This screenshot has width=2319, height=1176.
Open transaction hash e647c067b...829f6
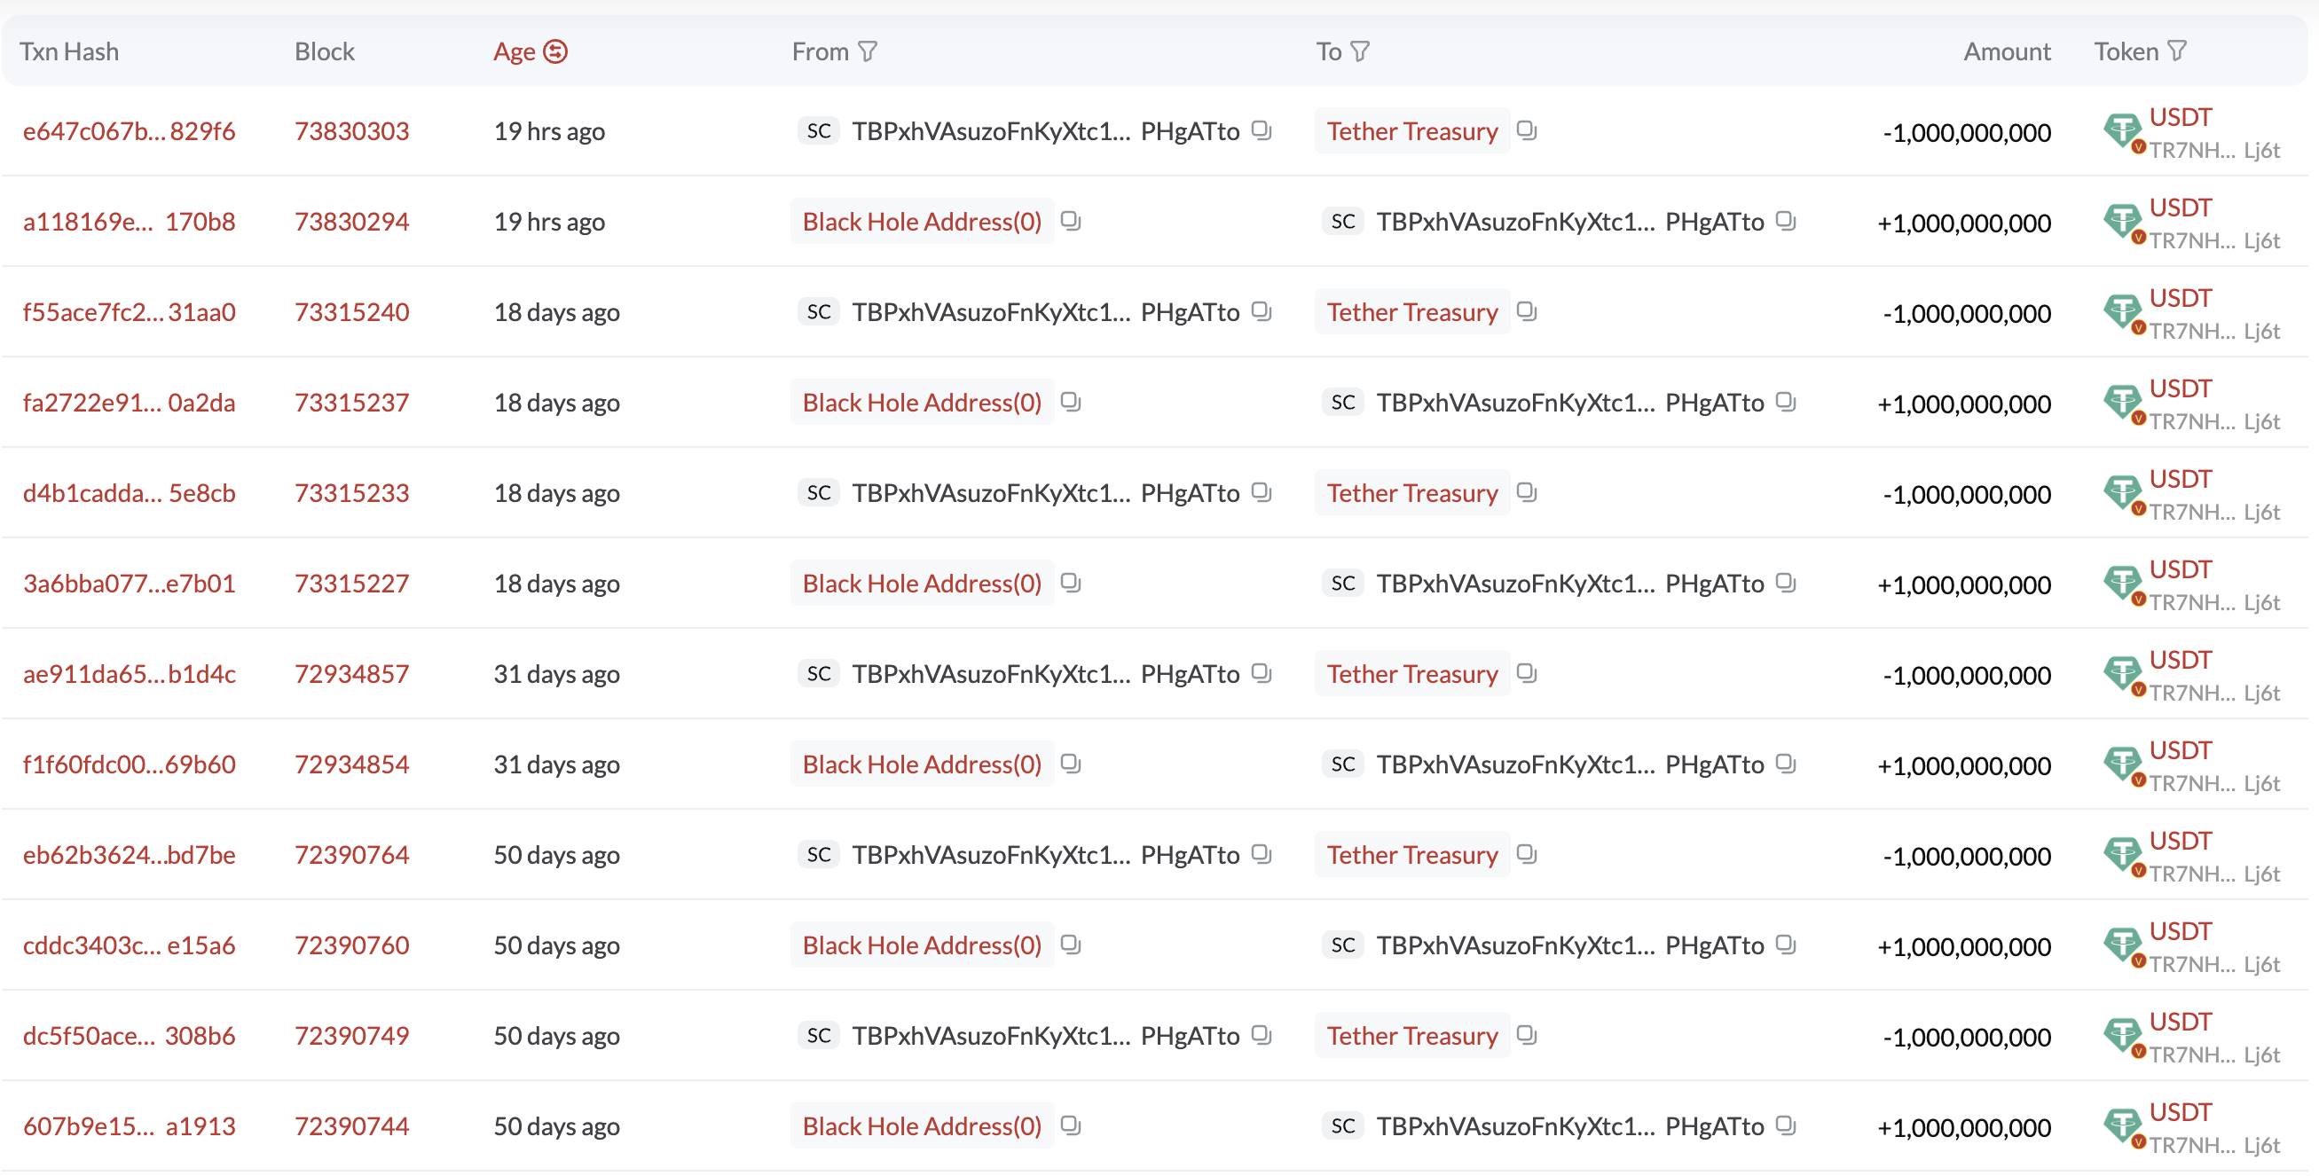pyautogui.click(x=130, y=131)
